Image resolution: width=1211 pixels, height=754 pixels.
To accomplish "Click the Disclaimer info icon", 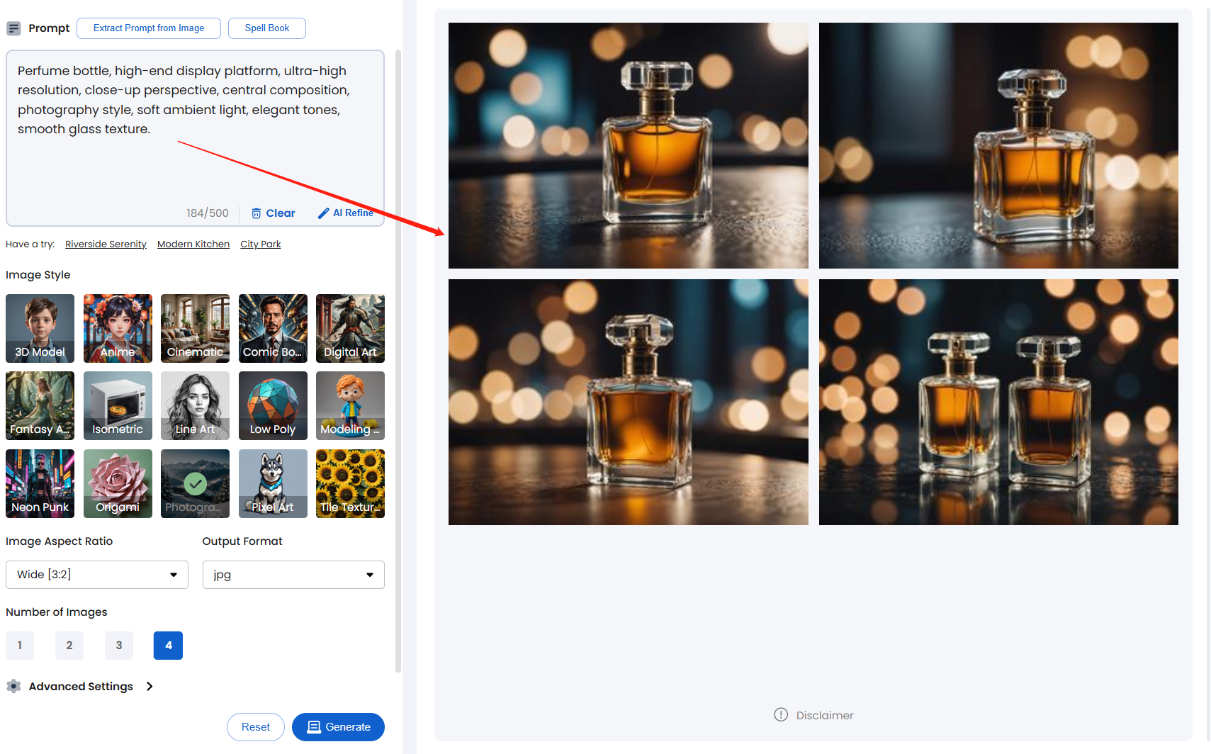I will point(781,714).
